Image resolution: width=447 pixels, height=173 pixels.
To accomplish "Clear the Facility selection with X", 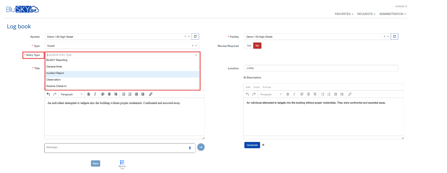I will tap(384, 37).
